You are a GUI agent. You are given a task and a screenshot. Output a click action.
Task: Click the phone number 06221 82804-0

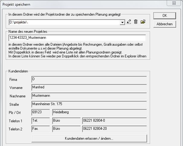tap(114, 121)
